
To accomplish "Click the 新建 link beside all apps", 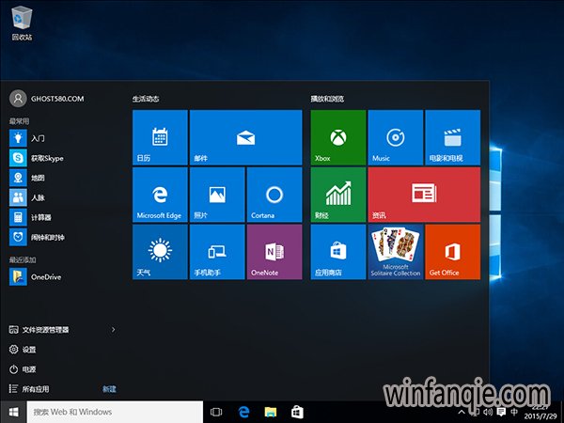I will click(109, 389).
